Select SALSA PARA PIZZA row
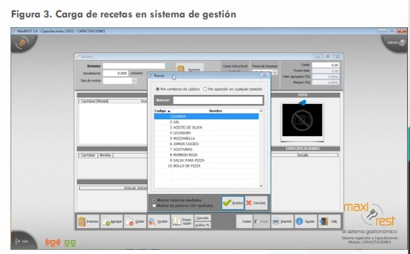Screen dimensions: 410x254 [206, 160]
